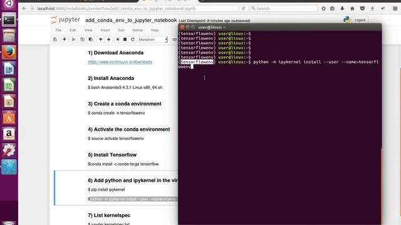The image size is (401, 225).
Task: Click heading '5) Install Tensorflow'
Action: click(112, 155)
